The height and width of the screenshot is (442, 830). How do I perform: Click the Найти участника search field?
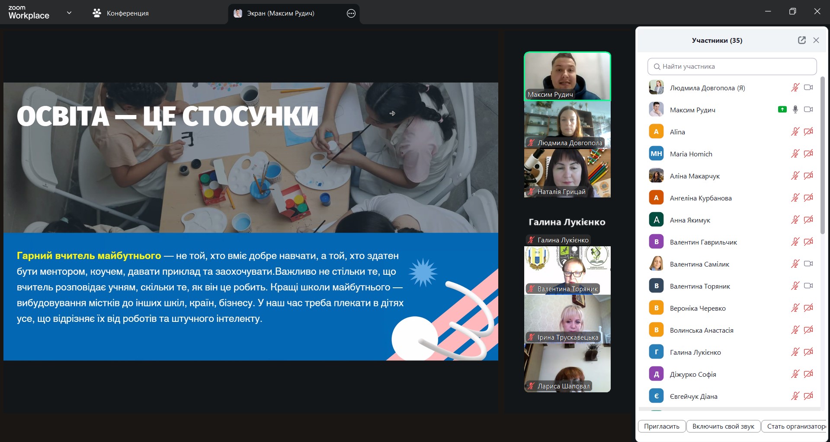[x=732, y=67]
